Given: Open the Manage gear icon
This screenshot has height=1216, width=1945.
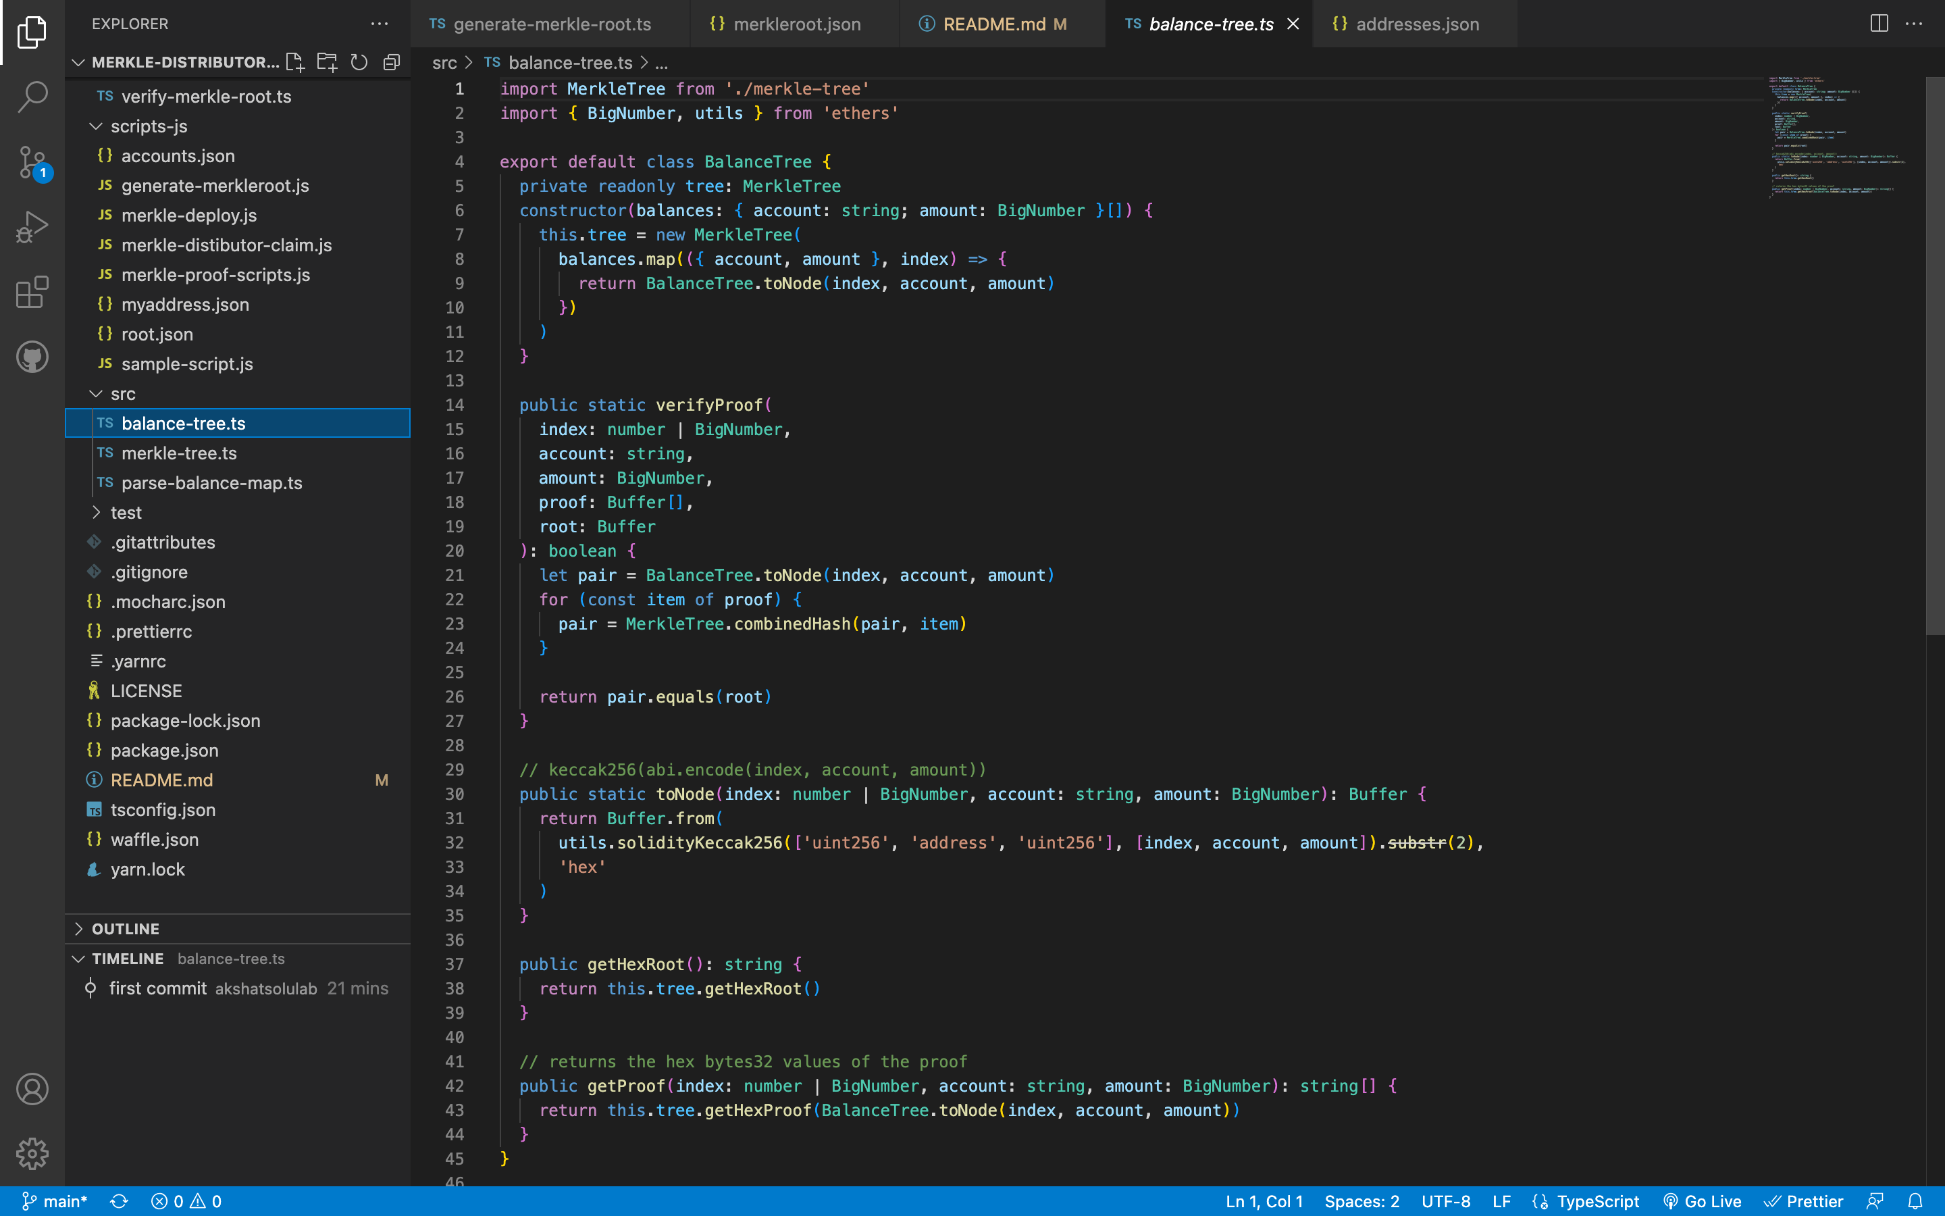Looking at the screenshot, I should (32, 1153).
